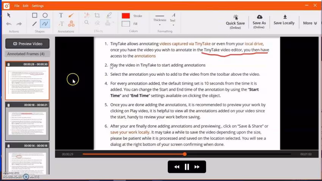322x181 pixels.
Task: Minimize the TinyTake window
Action: pos(306,5)
